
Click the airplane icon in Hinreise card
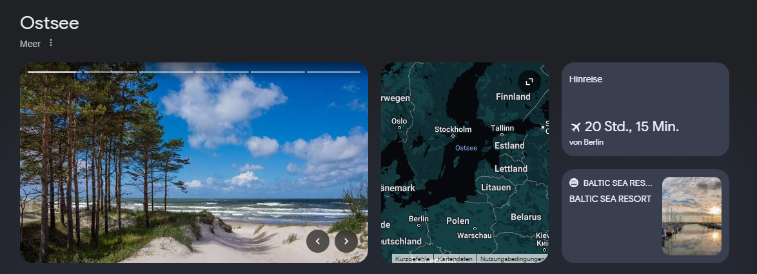pyautogui.click(x=576, y=127)
